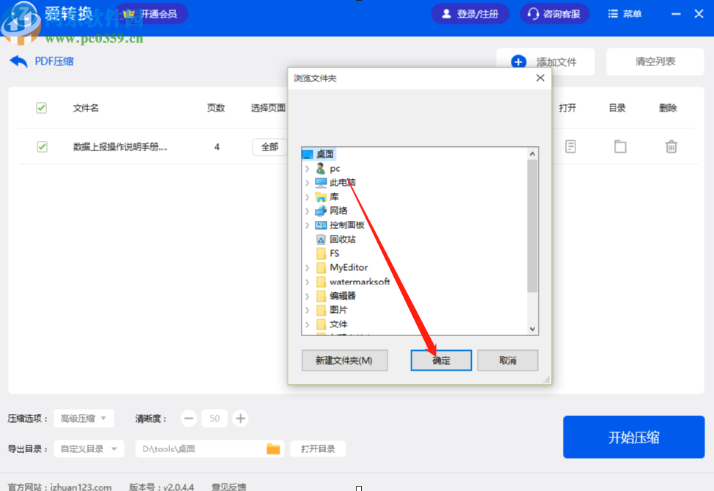The height and width of the screenshot is (491, 714).
Task: Select 控制面板 in the folder tree
Action: (x=346, y=225)
